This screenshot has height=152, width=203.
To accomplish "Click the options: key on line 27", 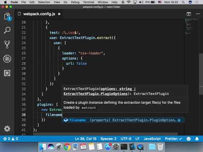I will coord(70,58).
